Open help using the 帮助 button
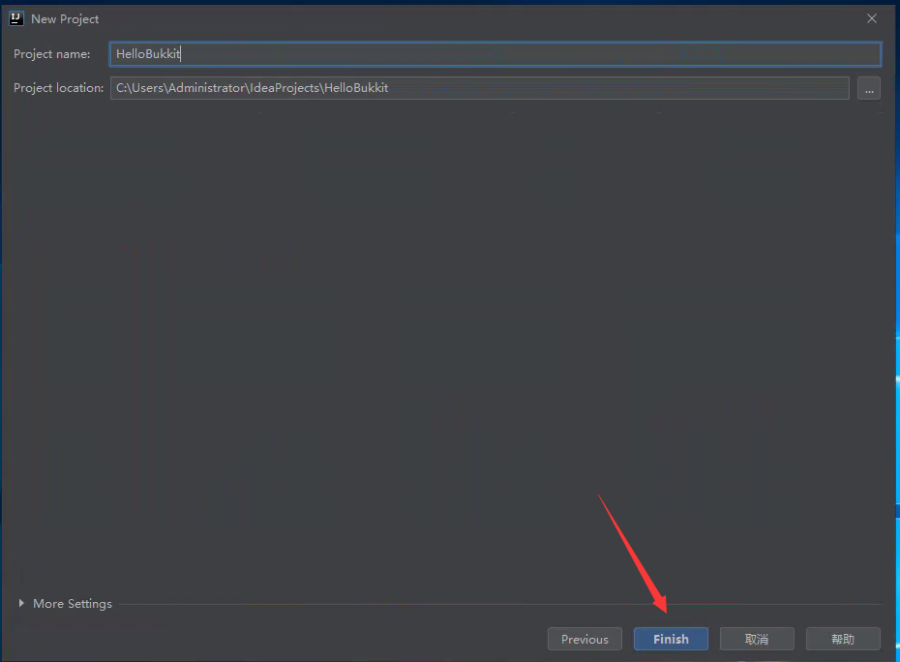900x662 pixels. 843,639
